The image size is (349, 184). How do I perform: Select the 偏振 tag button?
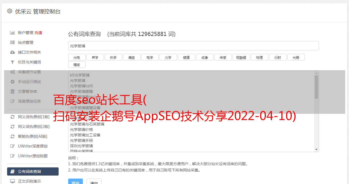131,57
